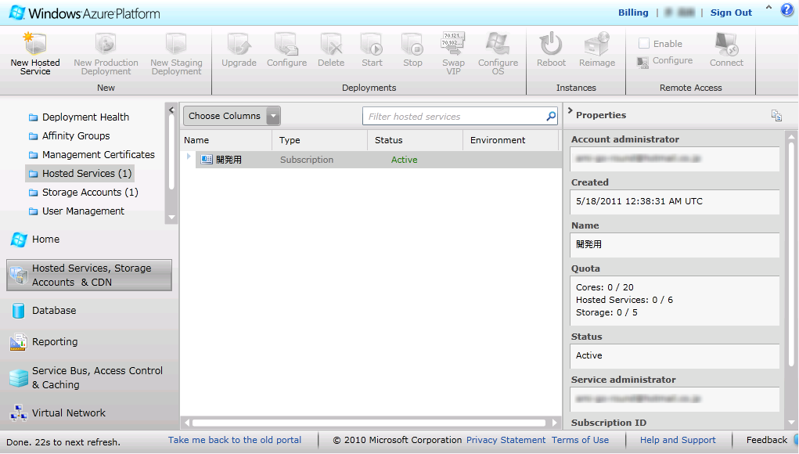Click the Created date value field

click(x=675, y=202)
